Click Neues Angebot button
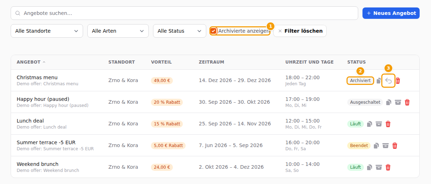 click(x=391, y=13)
